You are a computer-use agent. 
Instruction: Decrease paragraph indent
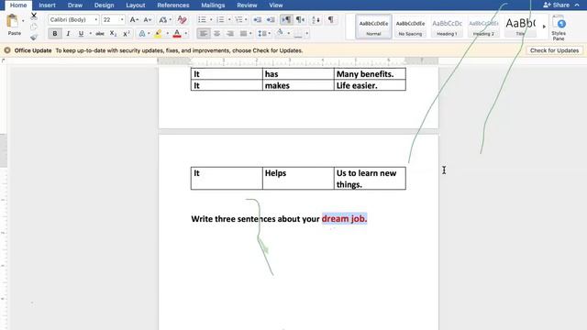click(x=257, y=20)
